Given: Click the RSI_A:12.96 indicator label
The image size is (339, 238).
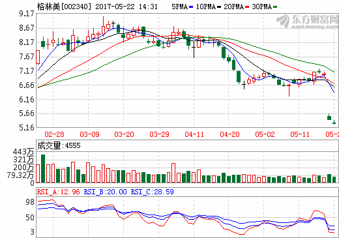Looking at the screenshot, I should pos(59,192).
